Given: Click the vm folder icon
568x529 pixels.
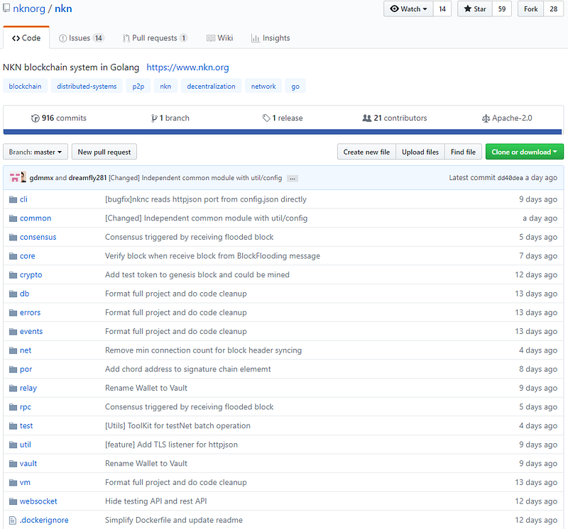Looking at the screenshot, I should point(13,482).
